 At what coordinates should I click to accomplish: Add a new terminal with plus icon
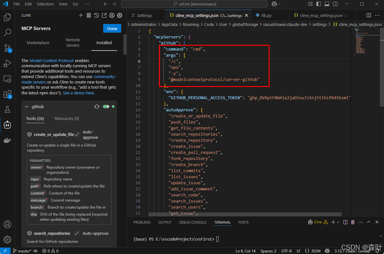point(333,222)
